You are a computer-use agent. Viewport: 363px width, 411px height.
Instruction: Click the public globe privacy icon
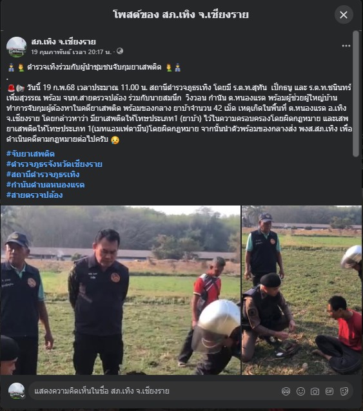point(120,51)
